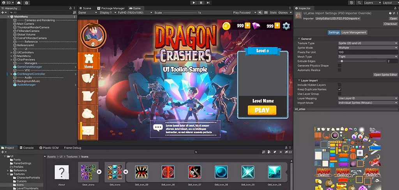
Task: Switch to Layer Management tab
Action: click(x=354, y=33)
